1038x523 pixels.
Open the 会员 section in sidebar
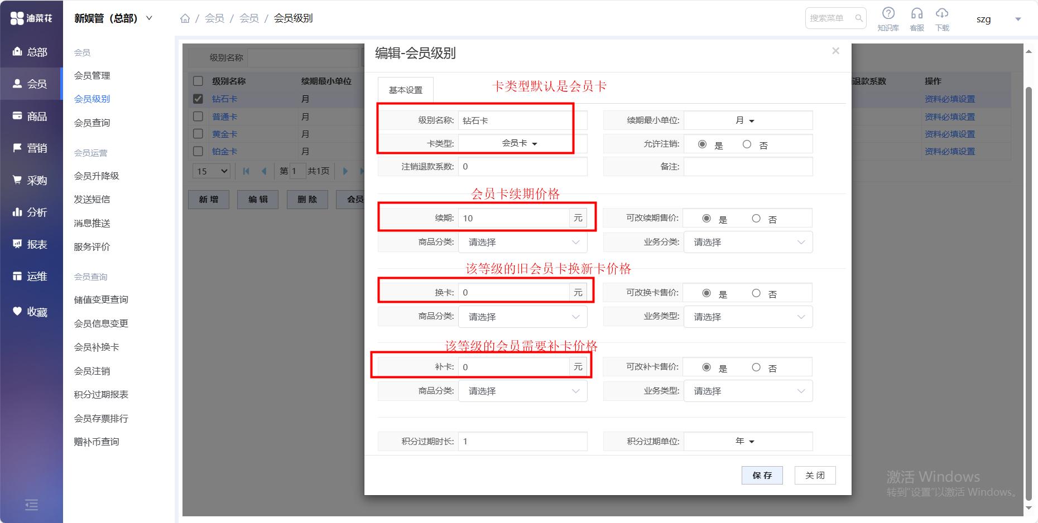click(31, 84)
